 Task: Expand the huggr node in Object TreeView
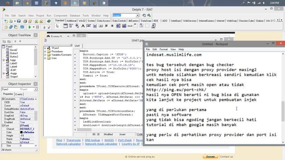(4, 60)
